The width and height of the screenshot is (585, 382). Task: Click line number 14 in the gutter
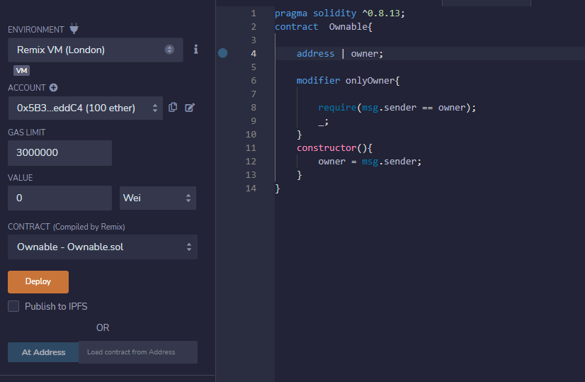point(251,189)
